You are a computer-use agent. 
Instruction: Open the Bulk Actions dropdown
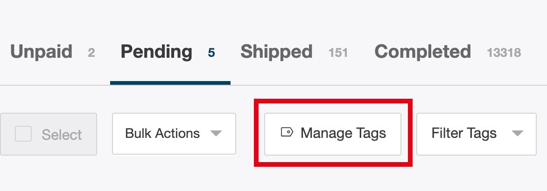174,134
